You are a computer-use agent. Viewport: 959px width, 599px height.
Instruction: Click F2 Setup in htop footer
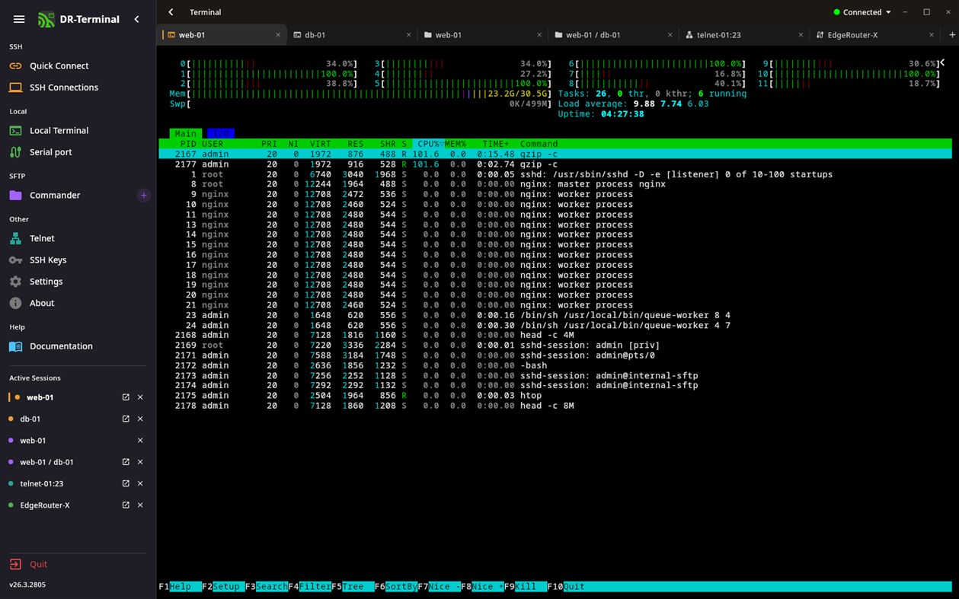coord(223,587)
